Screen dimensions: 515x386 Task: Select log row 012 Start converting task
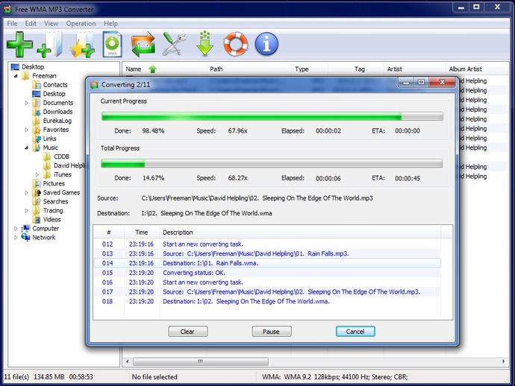tap(267, 244)
